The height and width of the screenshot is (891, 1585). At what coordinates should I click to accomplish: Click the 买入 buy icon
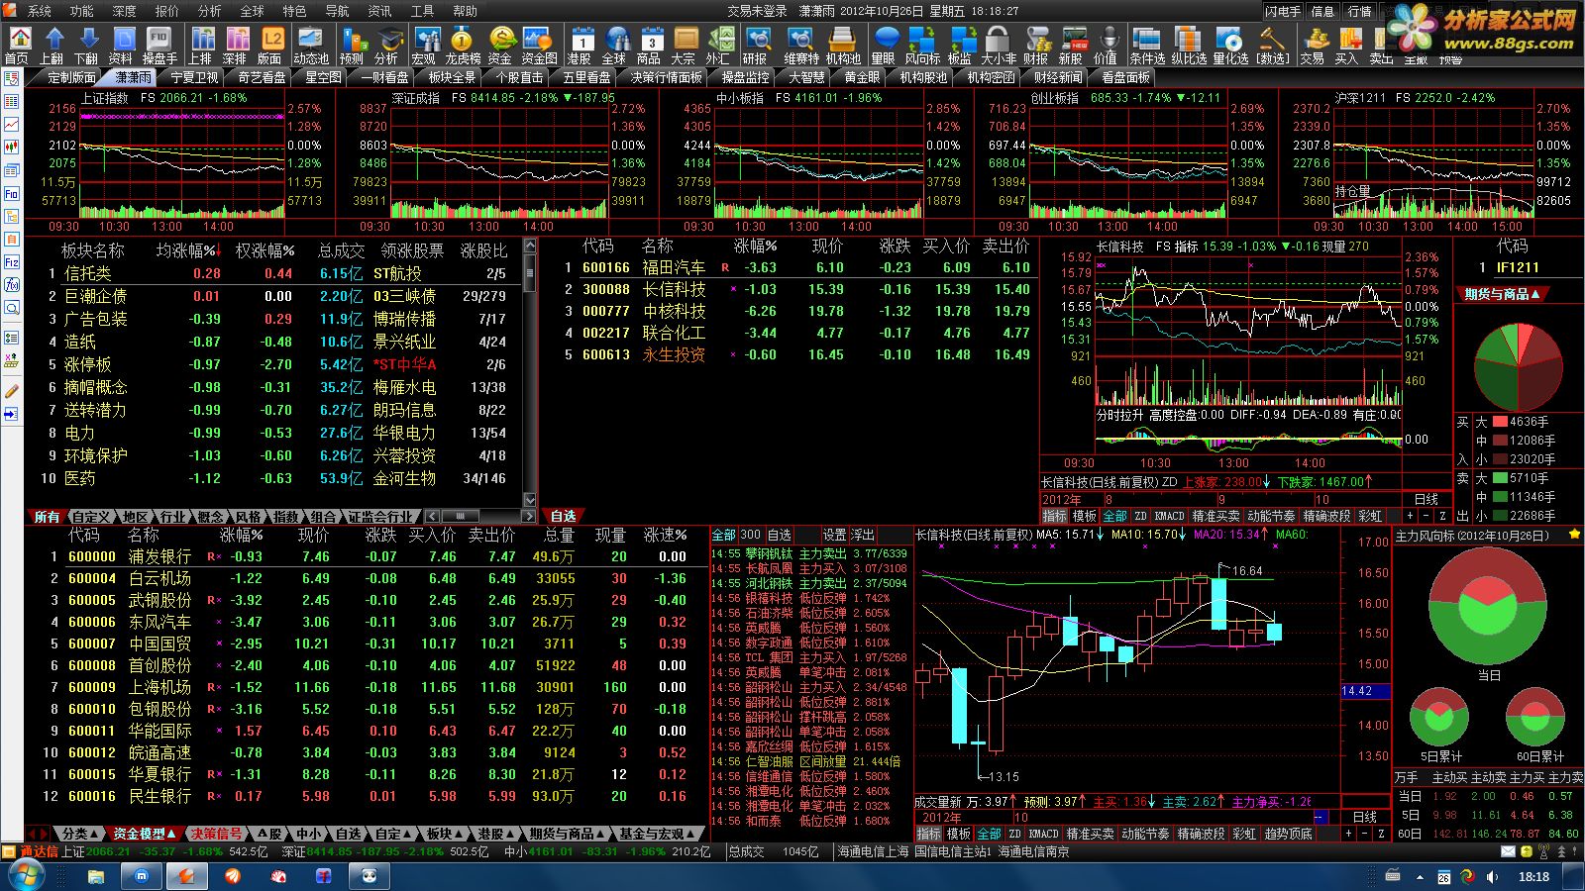point(1347,45)
